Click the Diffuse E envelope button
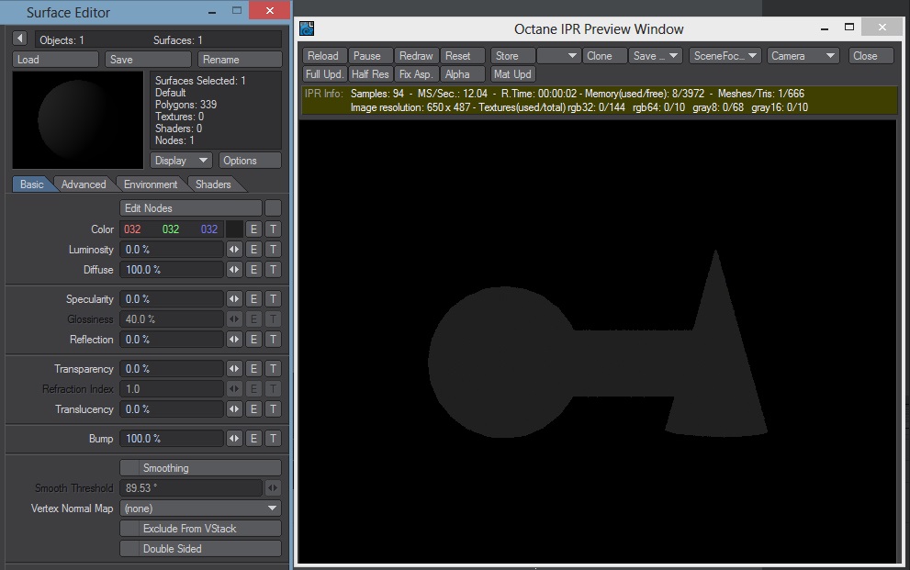 [x=253, y=270]
